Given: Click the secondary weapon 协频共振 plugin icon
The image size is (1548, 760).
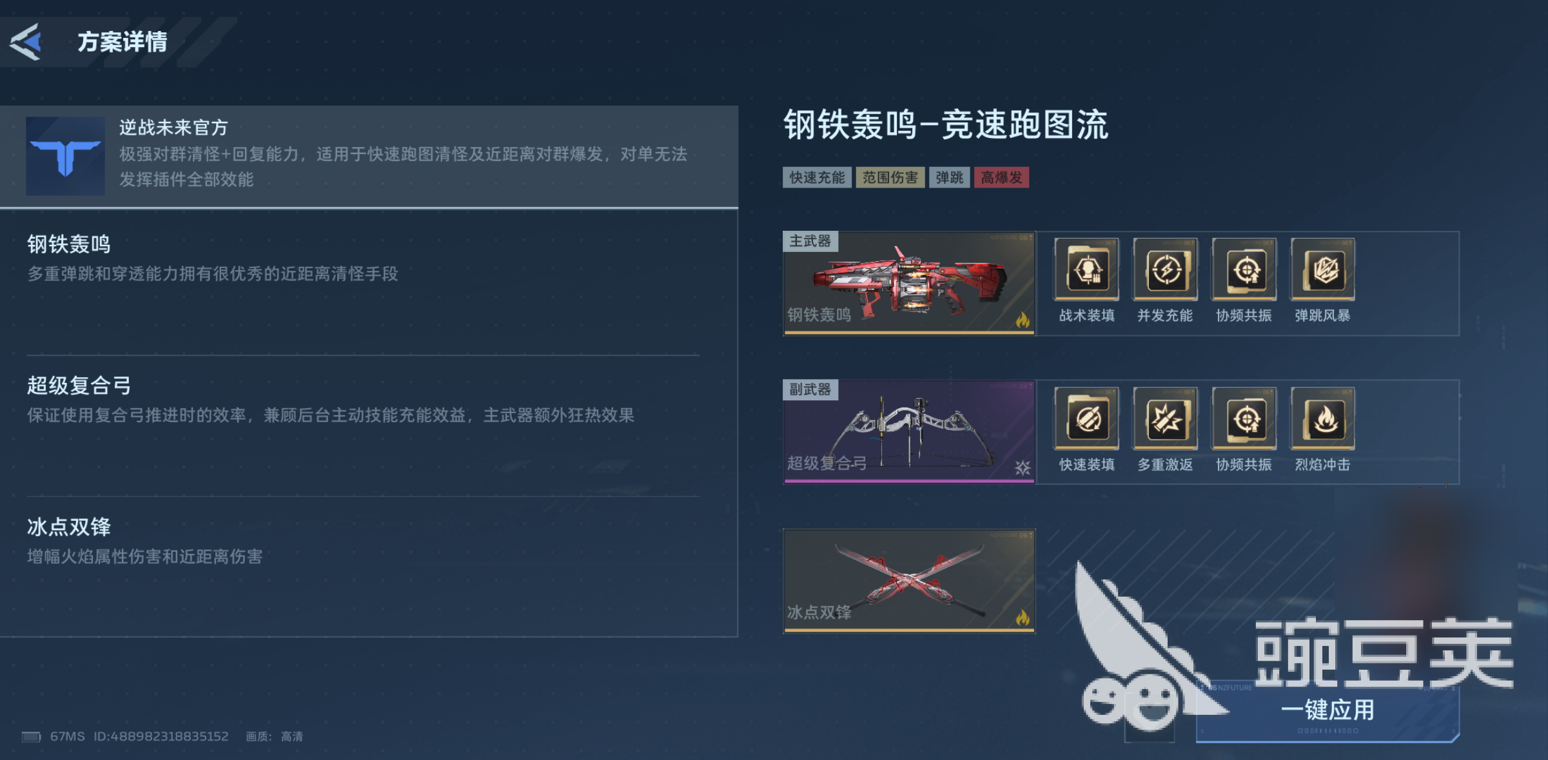Looking at the screenshot, I should coord(1244,418).
